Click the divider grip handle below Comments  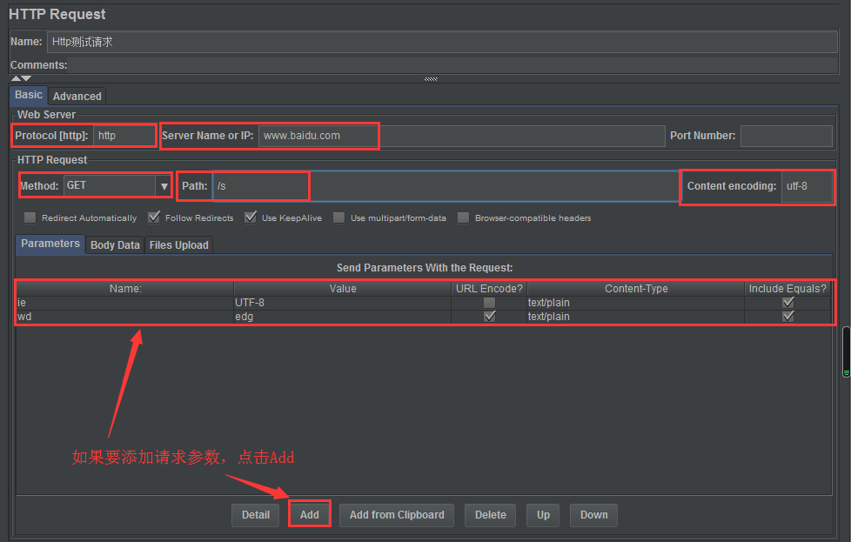pos(431,78)
